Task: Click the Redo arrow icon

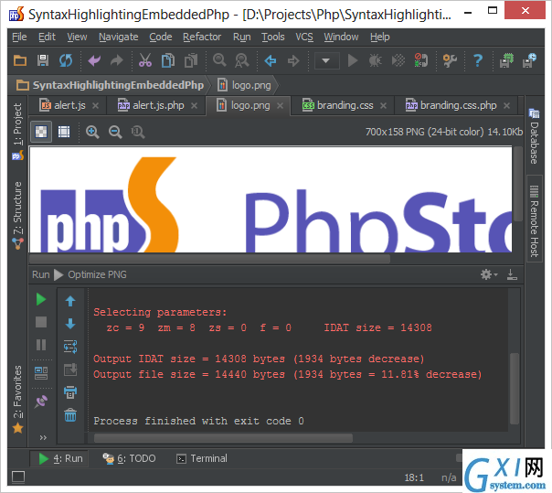Action: (117, 60)
